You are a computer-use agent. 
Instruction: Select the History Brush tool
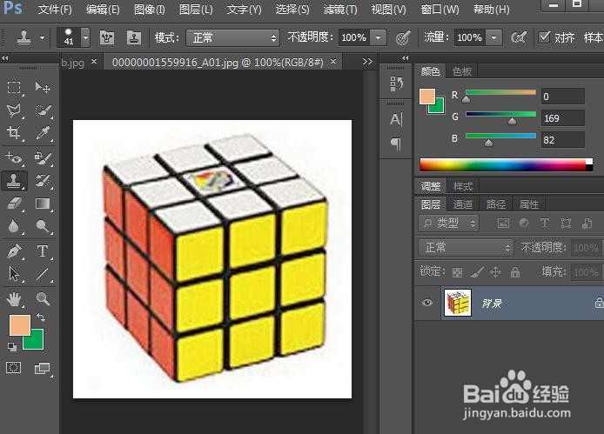pyautogui.click(x=43, y=181)
